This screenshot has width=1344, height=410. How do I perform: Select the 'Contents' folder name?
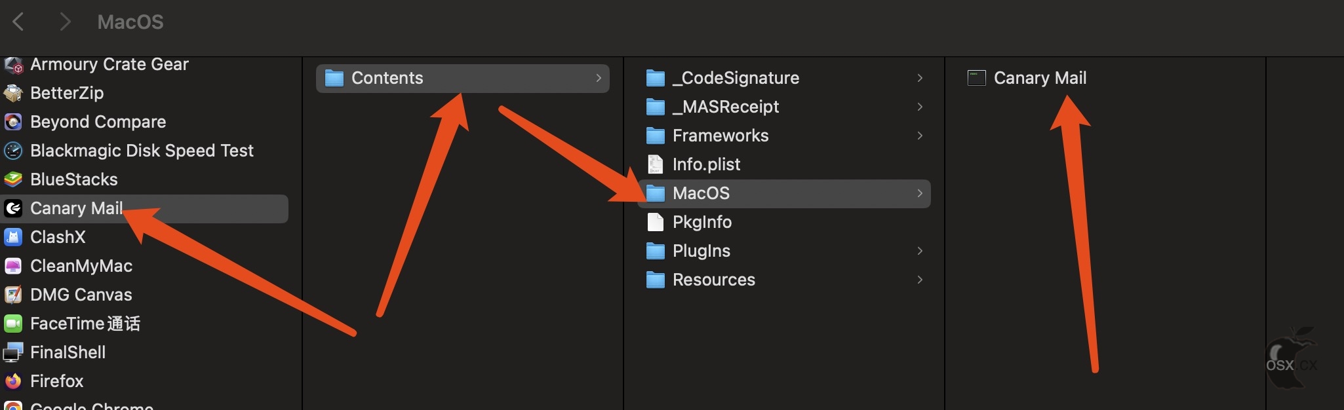coord(387,78)
